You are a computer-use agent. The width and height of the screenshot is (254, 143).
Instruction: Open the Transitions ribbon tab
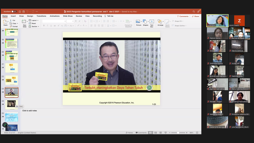pos(41,16)
